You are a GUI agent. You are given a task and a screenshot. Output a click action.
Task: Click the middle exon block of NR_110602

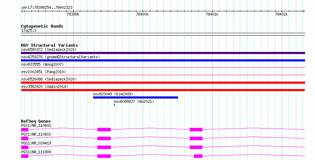point(104,138)
